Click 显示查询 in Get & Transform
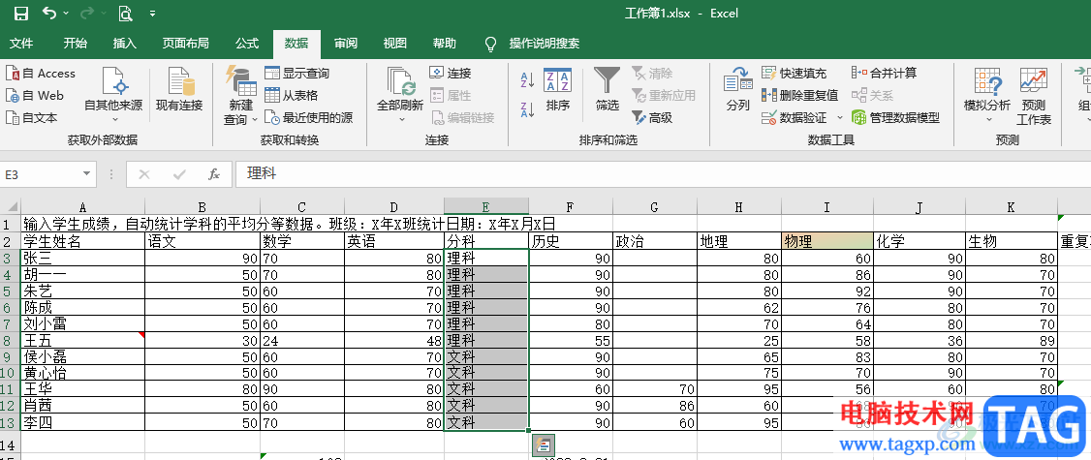The height and width of the screenshot is (460, 1091). (x=297, y=73)
